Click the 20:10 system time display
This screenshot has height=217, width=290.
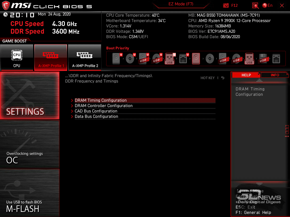(22, 15)
